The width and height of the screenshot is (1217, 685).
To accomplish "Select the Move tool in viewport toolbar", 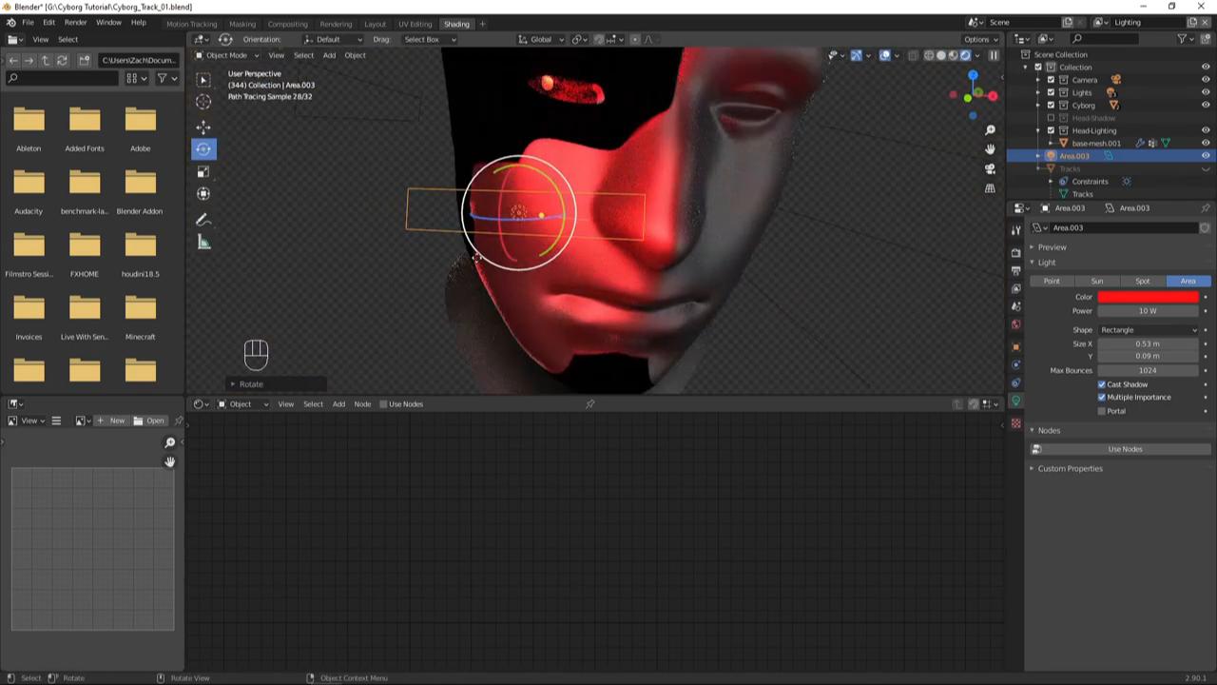I will click(203, 127).
